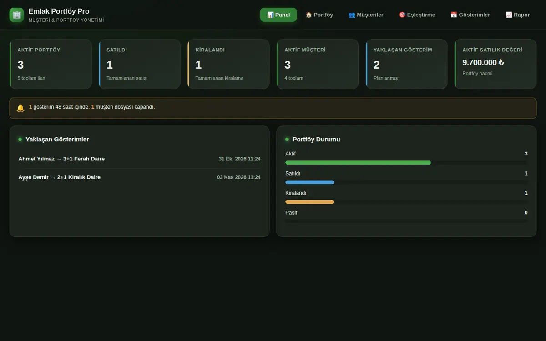Click the orange Kiralandı progress bar
The image size is (546, 341).
309,201
